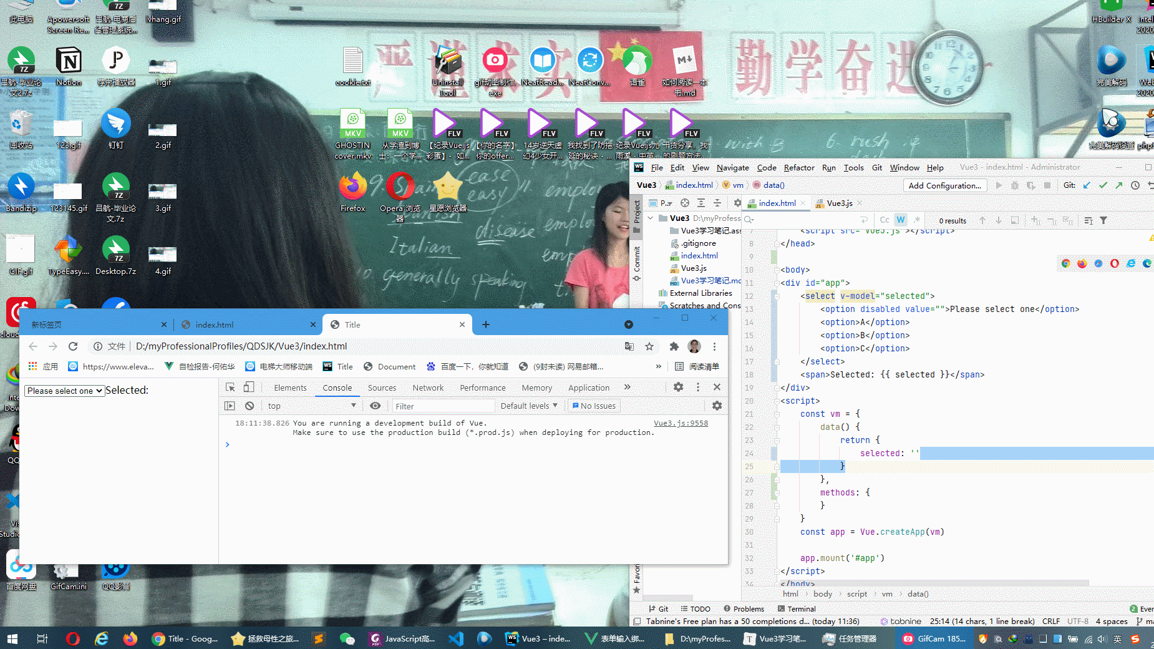Click Git commit green checkmark in WebStorm
This screenshot has width=1154, height=649.
click(1103, 185)
